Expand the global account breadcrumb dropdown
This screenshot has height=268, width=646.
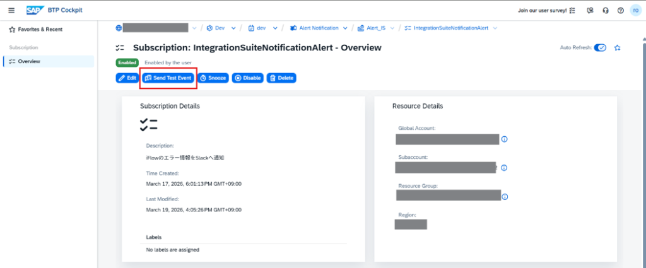click(194, 28)
